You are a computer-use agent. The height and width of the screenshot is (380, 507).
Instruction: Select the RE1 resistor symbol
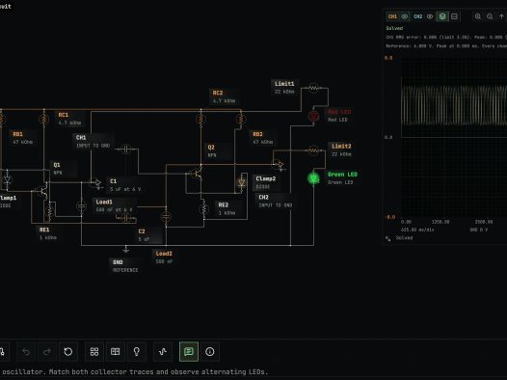[49, 212]
